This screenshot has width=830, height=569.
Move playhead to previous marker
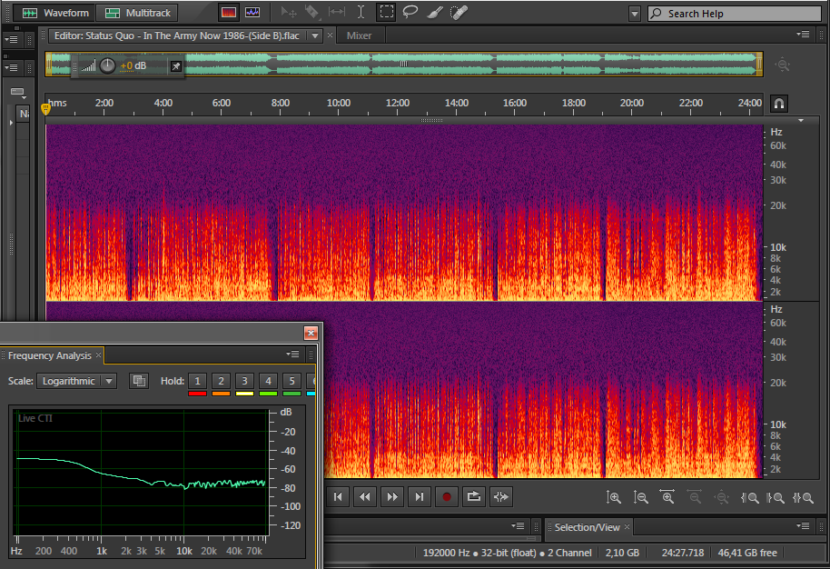[x=338, y=497]
